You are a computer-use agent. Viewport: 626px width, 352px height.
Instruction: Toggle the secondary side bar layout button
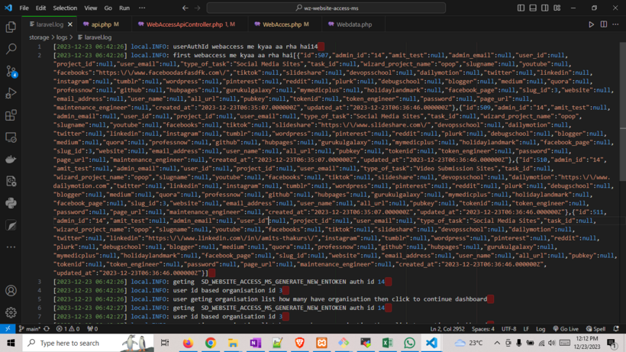tap(545, 8)
